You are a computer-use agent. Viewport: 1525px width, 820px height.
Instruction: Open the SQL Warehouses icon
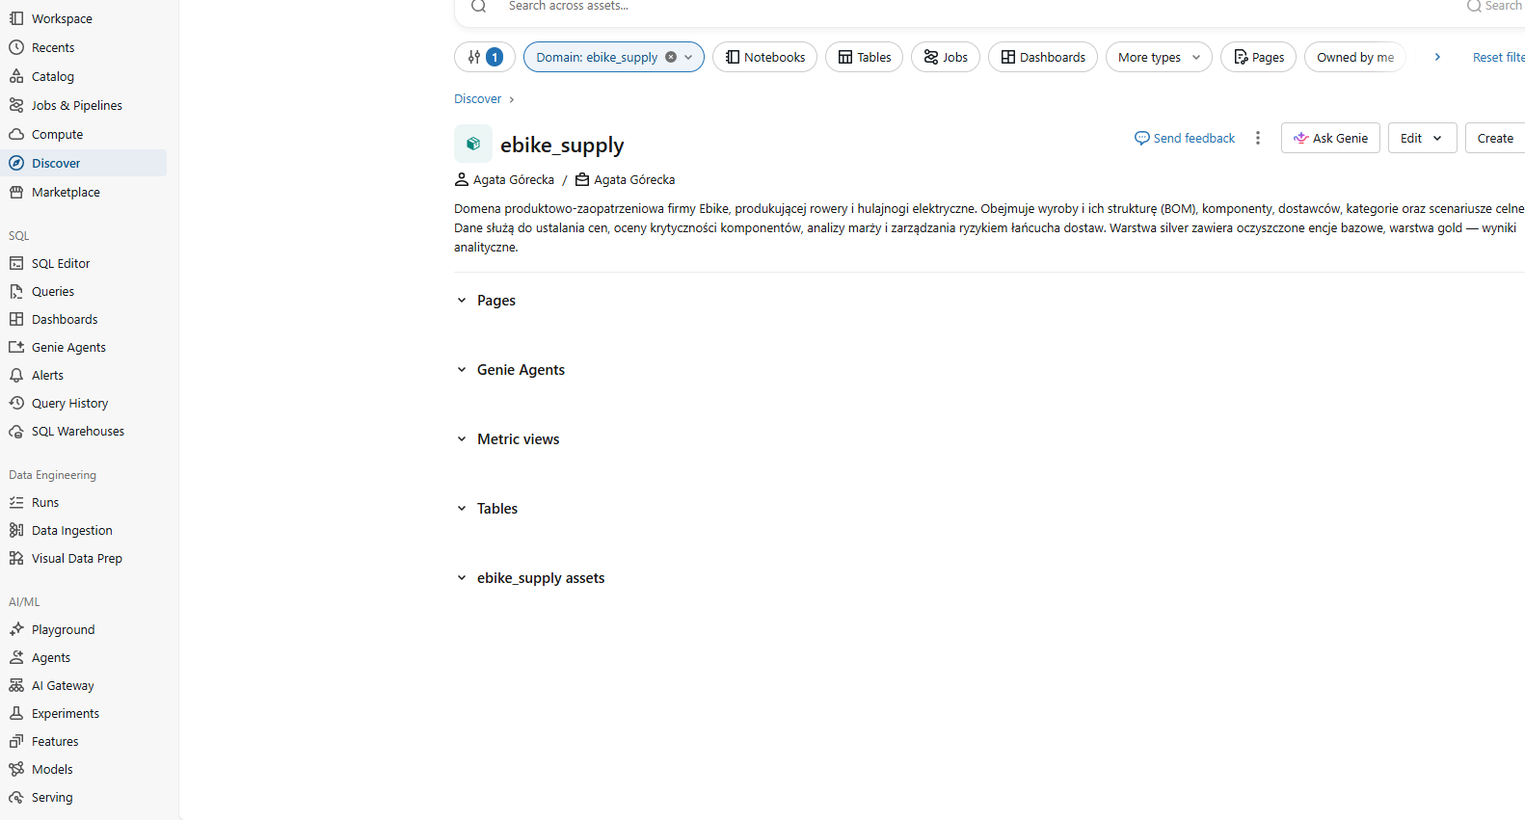click(x=16, y=431)
